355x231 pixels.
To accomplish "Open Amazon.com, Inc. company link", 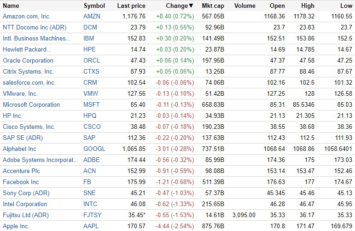I will click(27, 17).
